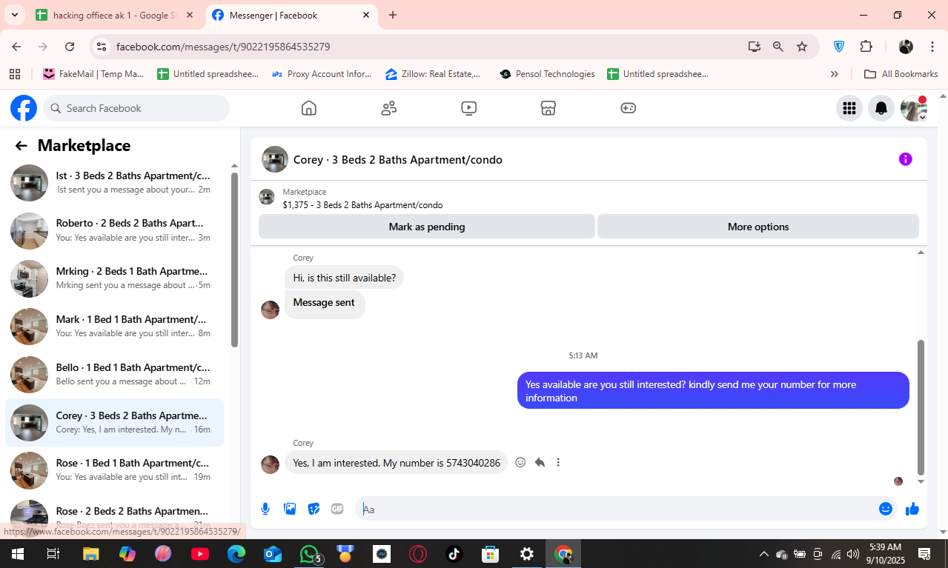The height and width of the screenshot is (568, 948).
Task: Open the GIF picker
Action: 337,509
